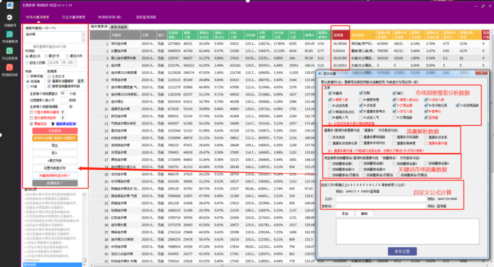Viewport: 494px width, 267px height.
Task: Click the 显示设置 dialog title icon
Action: tap(321, 73)
